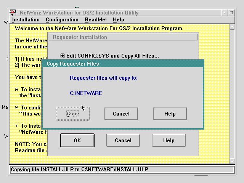Click the scroll up arrow of welcome text

point(232,27)
